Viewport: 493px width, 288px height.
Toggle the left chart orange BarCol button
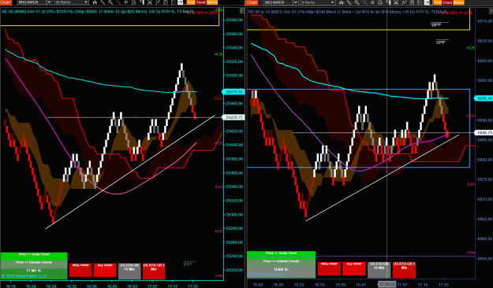click(212, 2)
